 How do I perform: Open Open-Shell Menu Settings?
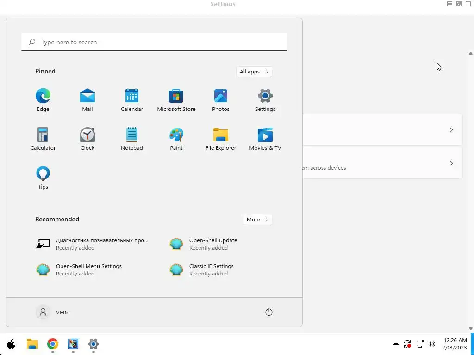point(79,270)
